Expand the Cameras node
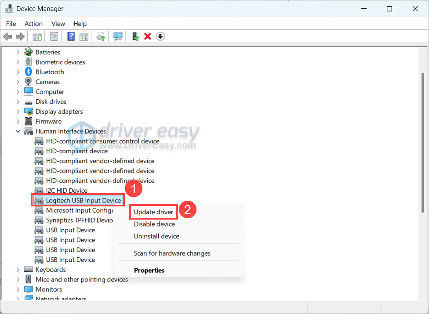The width and height of the screenshot is (429, 314). (x=18, y=82)
